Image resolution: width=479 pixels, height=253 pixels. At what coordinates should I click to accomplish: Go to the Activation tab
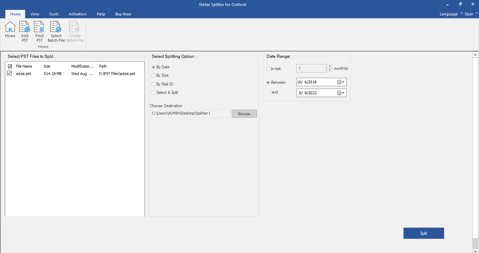[x=77, y=14]
